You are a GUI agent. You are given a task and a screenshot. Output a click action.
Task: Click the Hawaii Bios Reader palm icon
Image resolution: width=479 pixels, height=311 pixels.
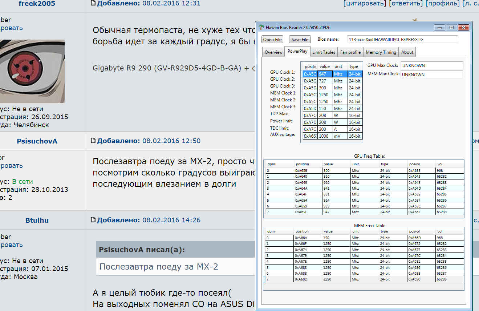pos(261,27)
